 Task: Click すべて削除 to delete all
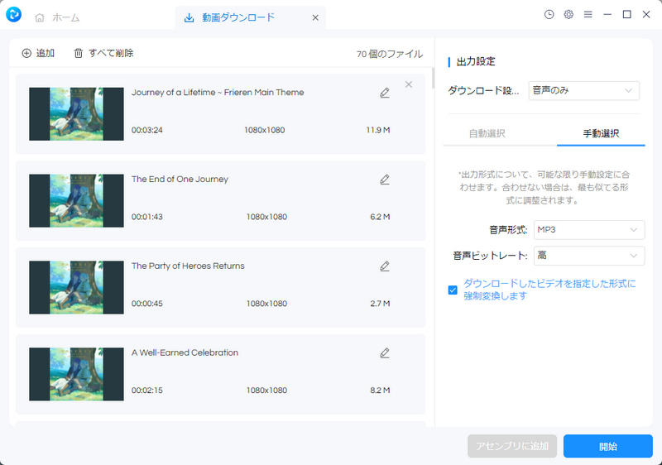click(x=104, y=53)
